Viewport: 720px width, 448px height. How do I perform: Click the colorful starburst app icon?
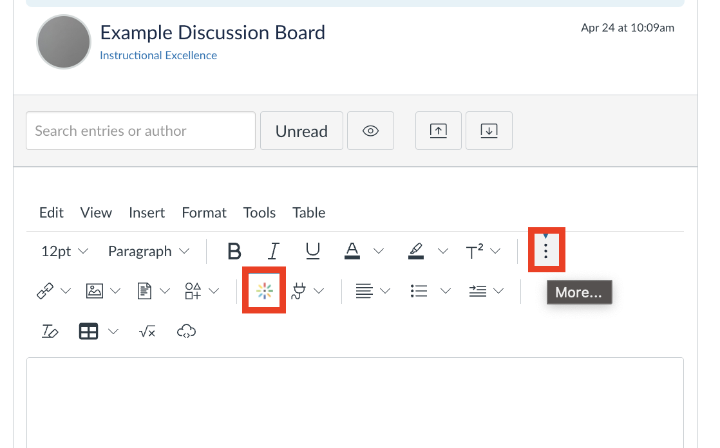265,291
